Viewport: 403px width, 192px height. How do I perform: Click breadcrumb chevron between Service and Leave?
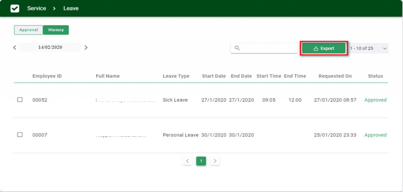pos(55,8)
